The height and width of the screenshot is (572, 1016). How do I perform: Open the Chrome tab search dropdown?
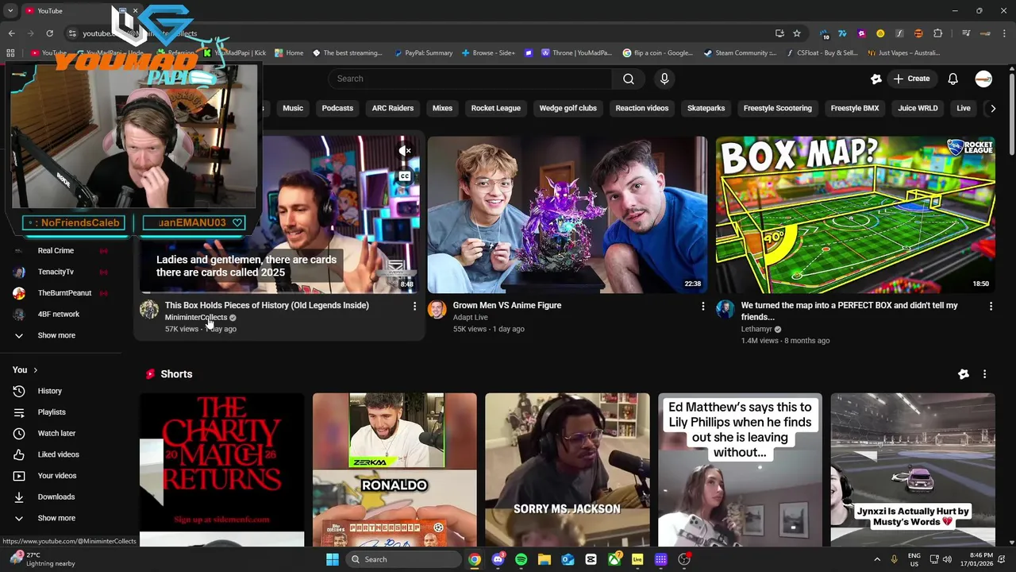coord(10,11)
